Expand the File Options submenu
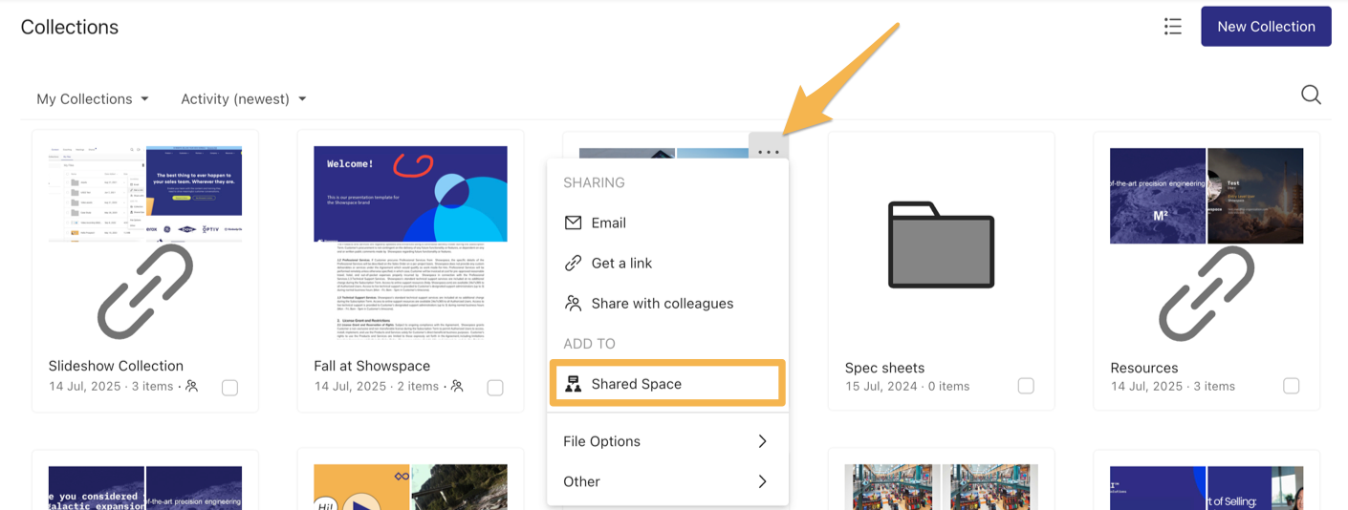The width and height of the screenshot is (1348, 510). pyautogui.click(x=667, y=441)
